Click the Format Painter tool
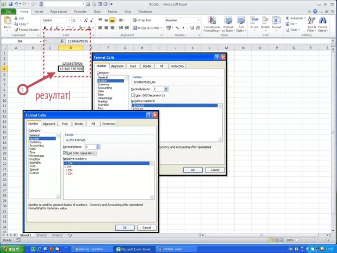Screen dimensions: 337x253 pos(26,30)
